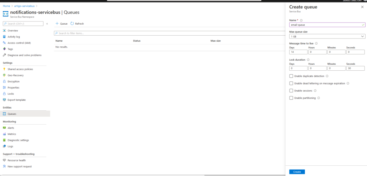Sort by Status column header

click(137, 41)
